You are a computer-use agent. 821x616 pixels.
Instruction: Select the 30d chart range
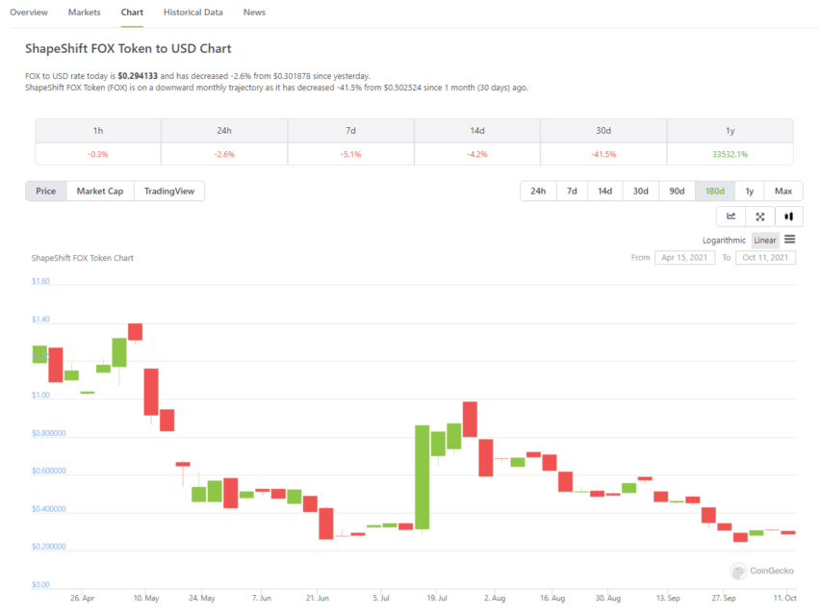click(x=641, y=192)
